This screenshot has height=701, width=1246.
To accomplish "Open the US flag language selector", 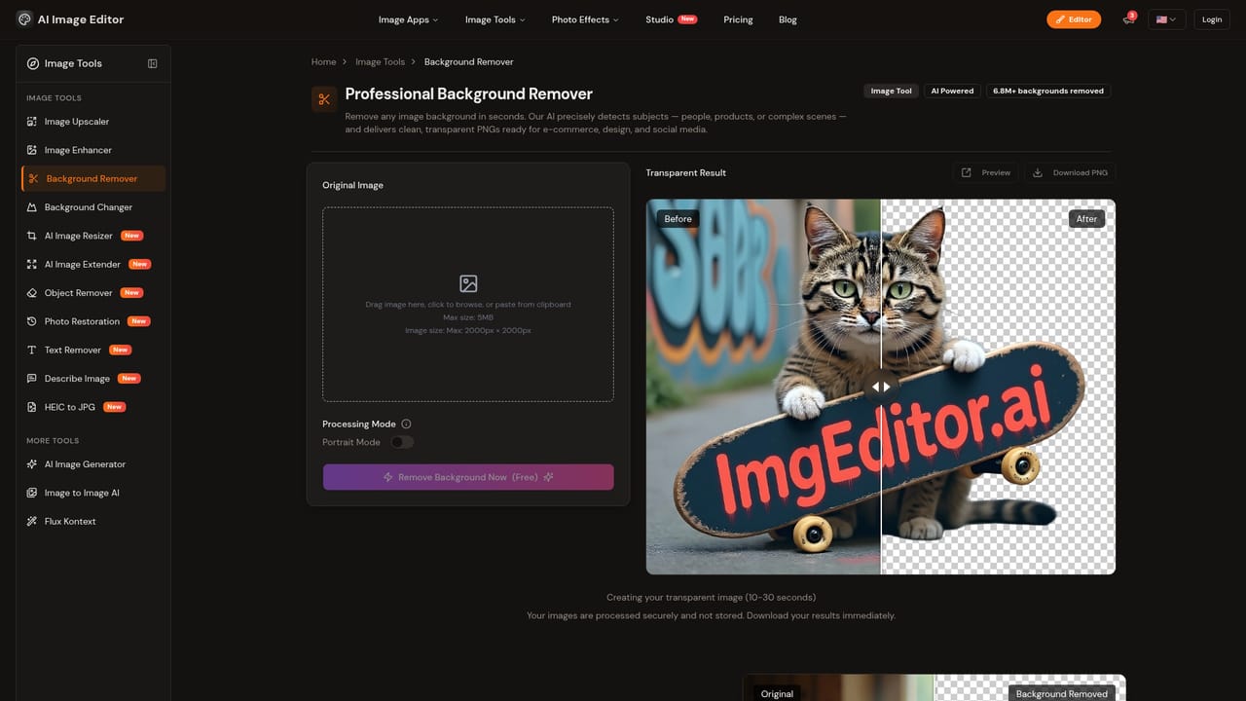I will pyautogui.click(x=1165, y=19).
